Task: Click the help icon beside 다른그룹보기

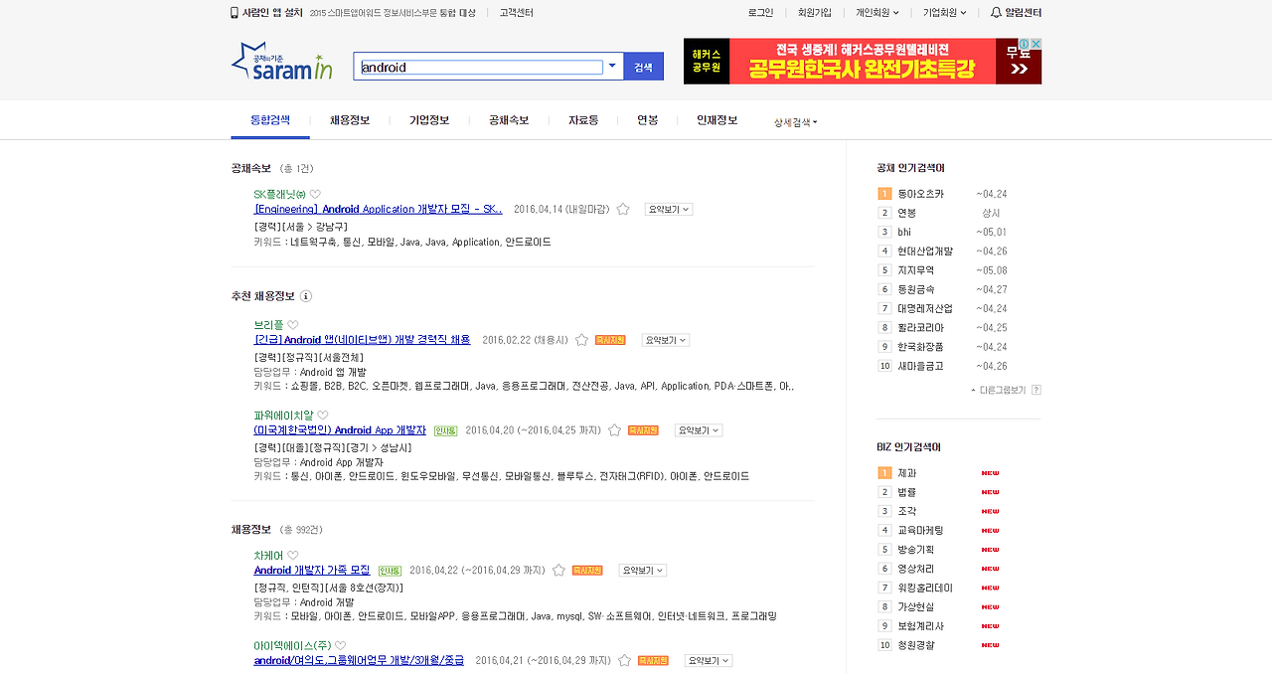Action: point(1034,389)
